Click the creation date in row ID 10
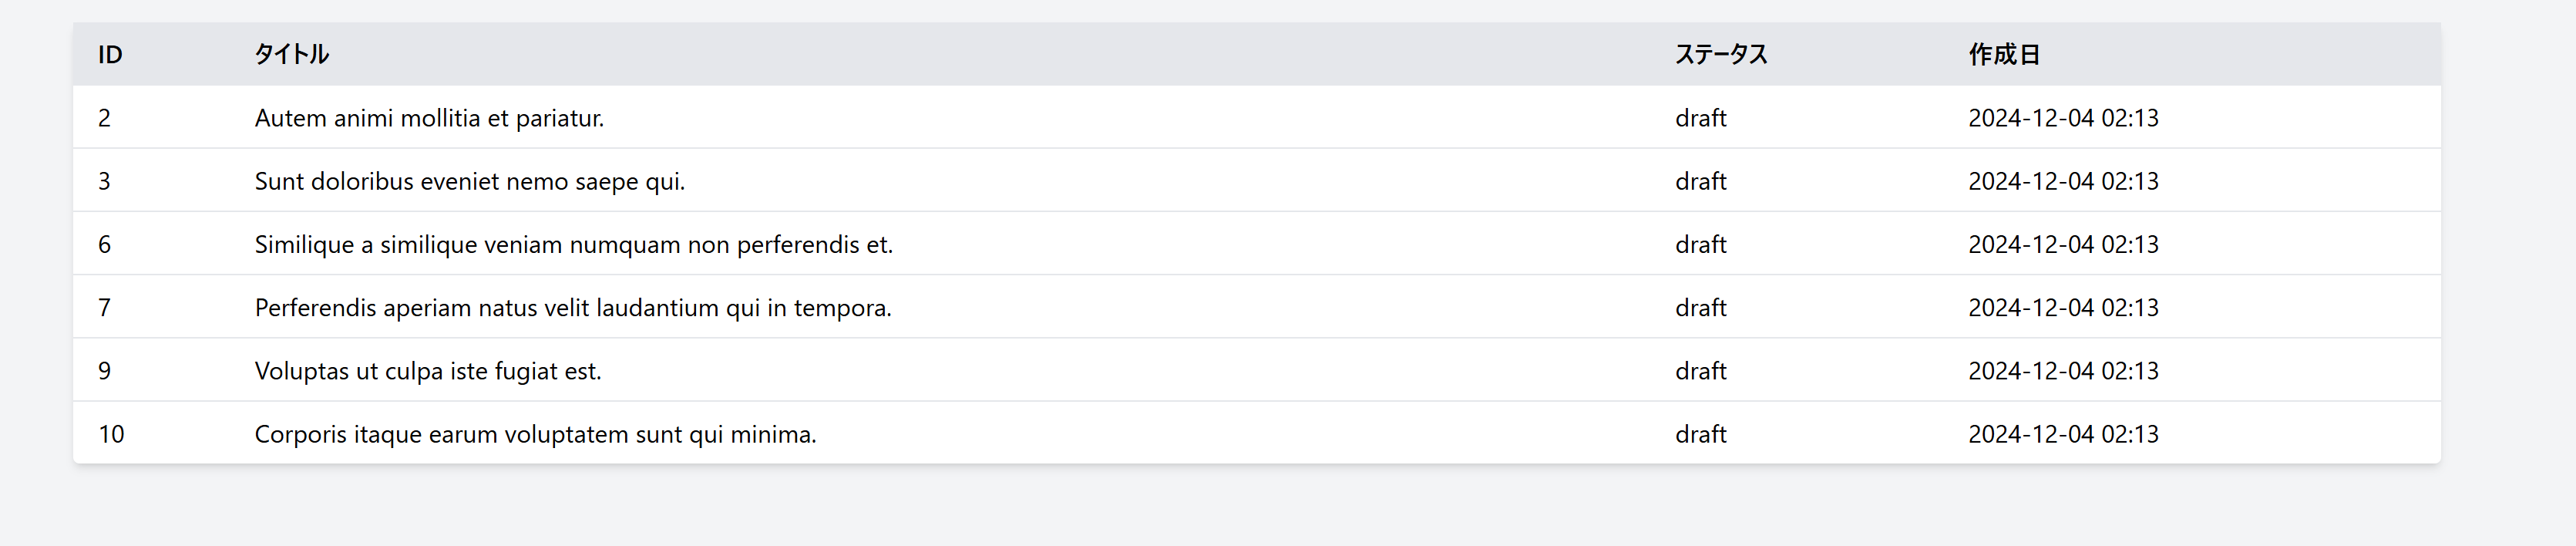The width and height of the screenshot is (2576, 546). click(2063, 434)
